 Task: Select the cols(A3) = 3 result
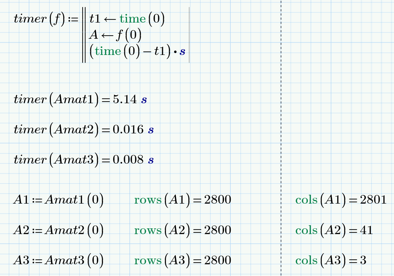point(330,260)
